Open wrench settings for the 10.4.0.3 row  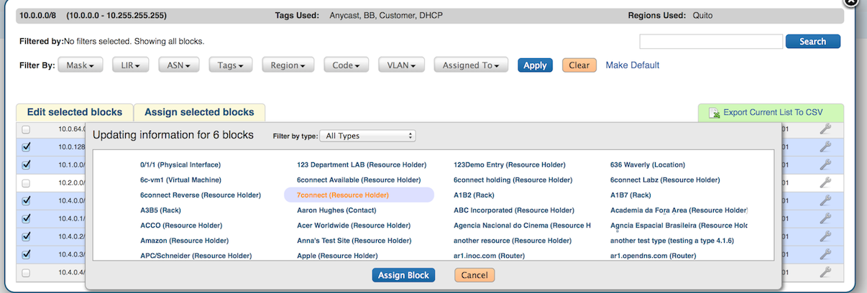(x=825, y=254)
